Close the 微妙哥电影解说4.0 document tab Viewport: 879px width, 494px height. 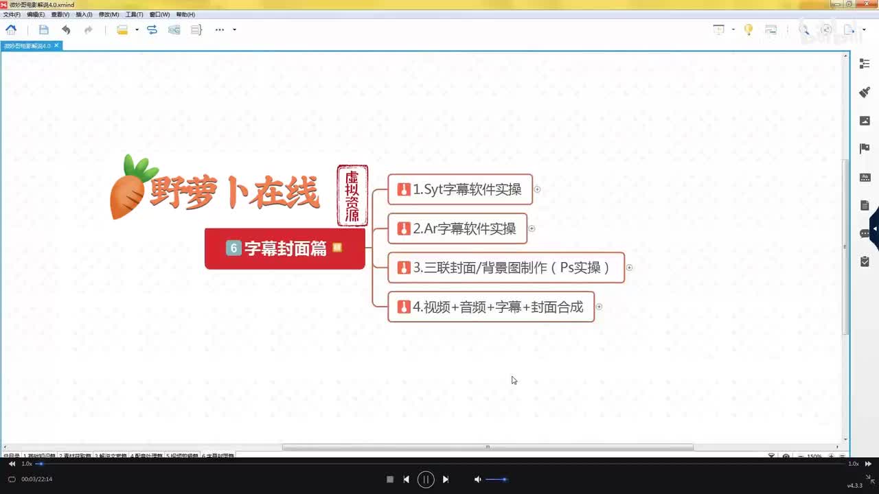point(57,45)
